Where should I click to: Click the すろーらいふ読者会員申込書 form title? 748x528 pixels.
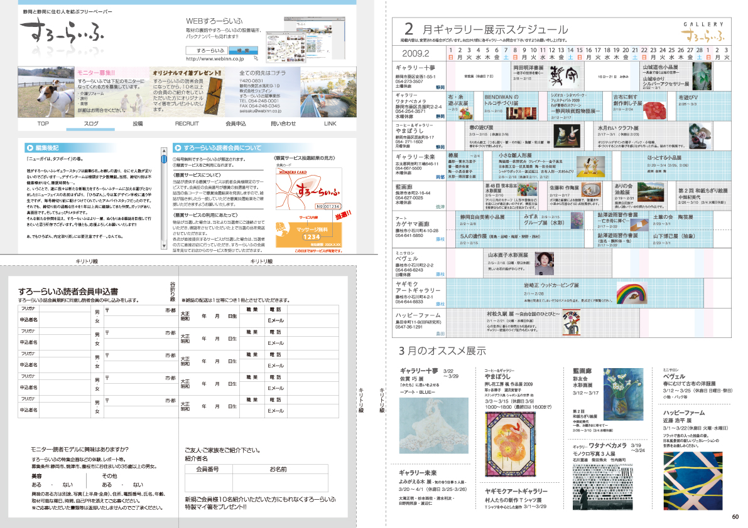click(x=68, y=292)
